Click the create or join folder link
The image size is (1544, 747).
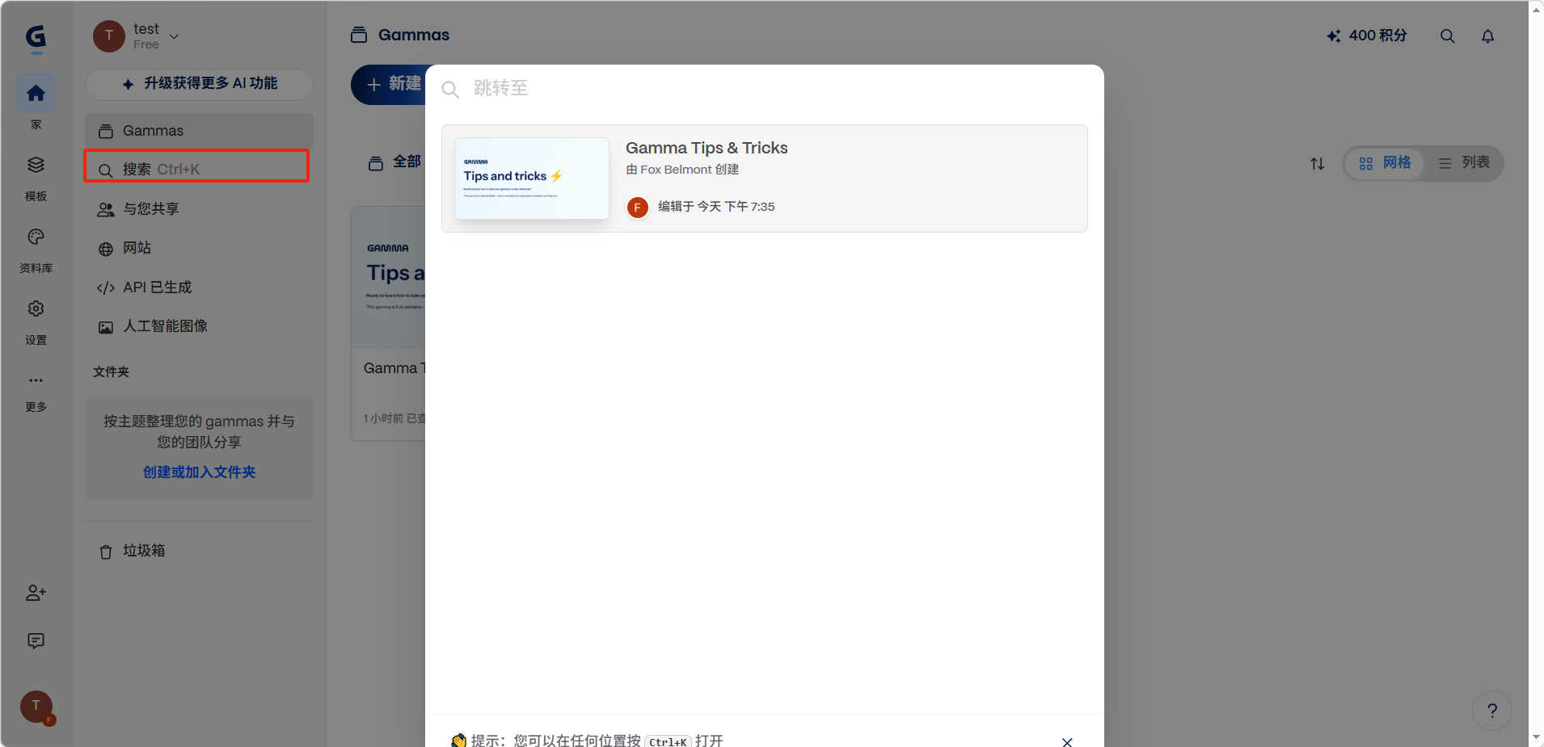tap(199, 472)
